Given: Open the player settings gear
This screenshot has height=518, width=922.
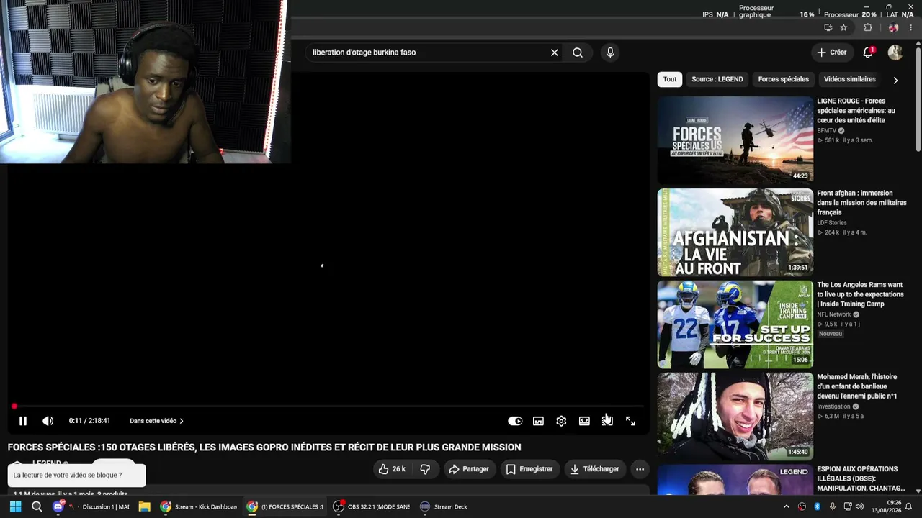Looking at the screenshot, I should (561, 421).
